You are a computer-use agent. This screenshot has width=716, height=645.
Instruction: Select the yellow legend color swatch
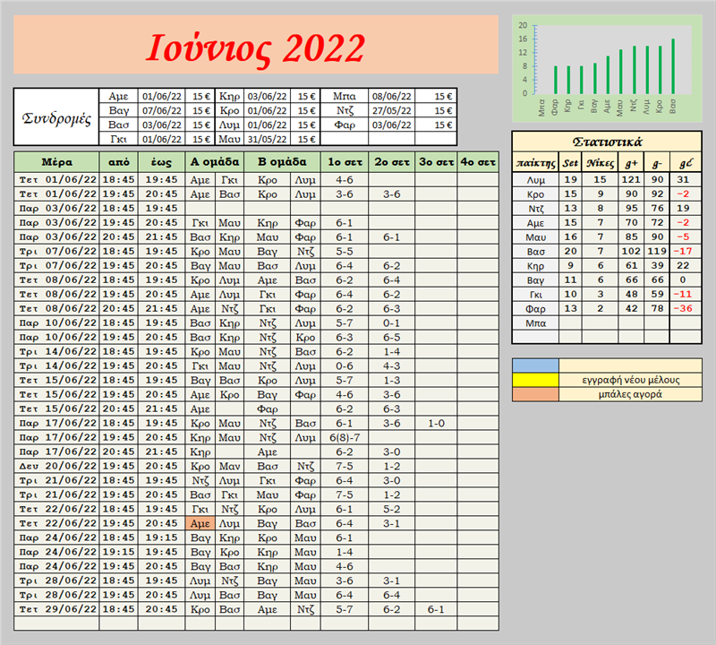(x=535, y=380)
